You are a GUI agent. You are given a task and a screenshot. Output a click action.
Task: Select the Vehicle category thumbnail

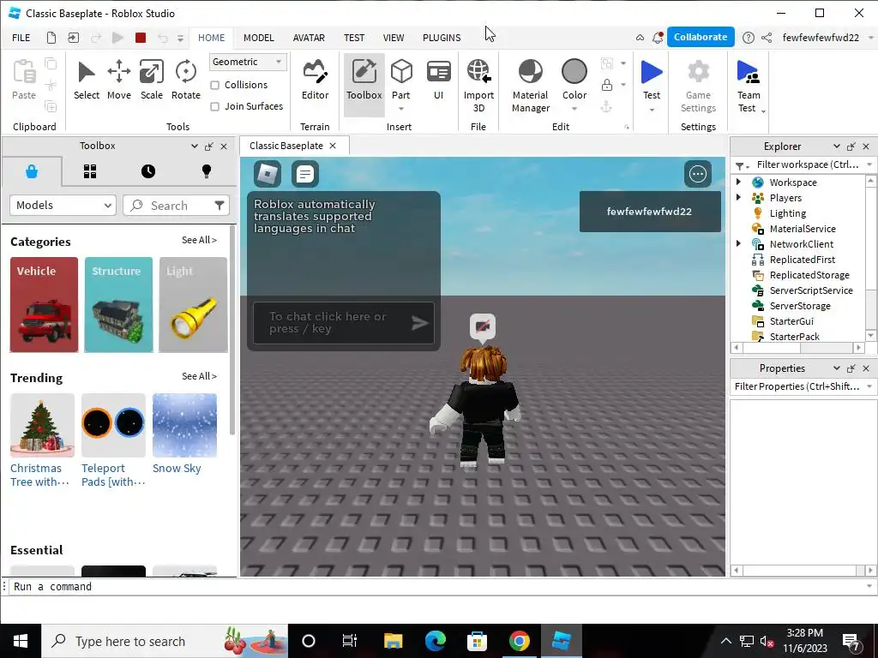45,305
